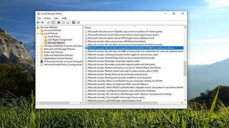This screenshot has height=128, width=229.
Task: Toggle the Show/Hide Action Pane icon
Action: (x=78, y=22)
